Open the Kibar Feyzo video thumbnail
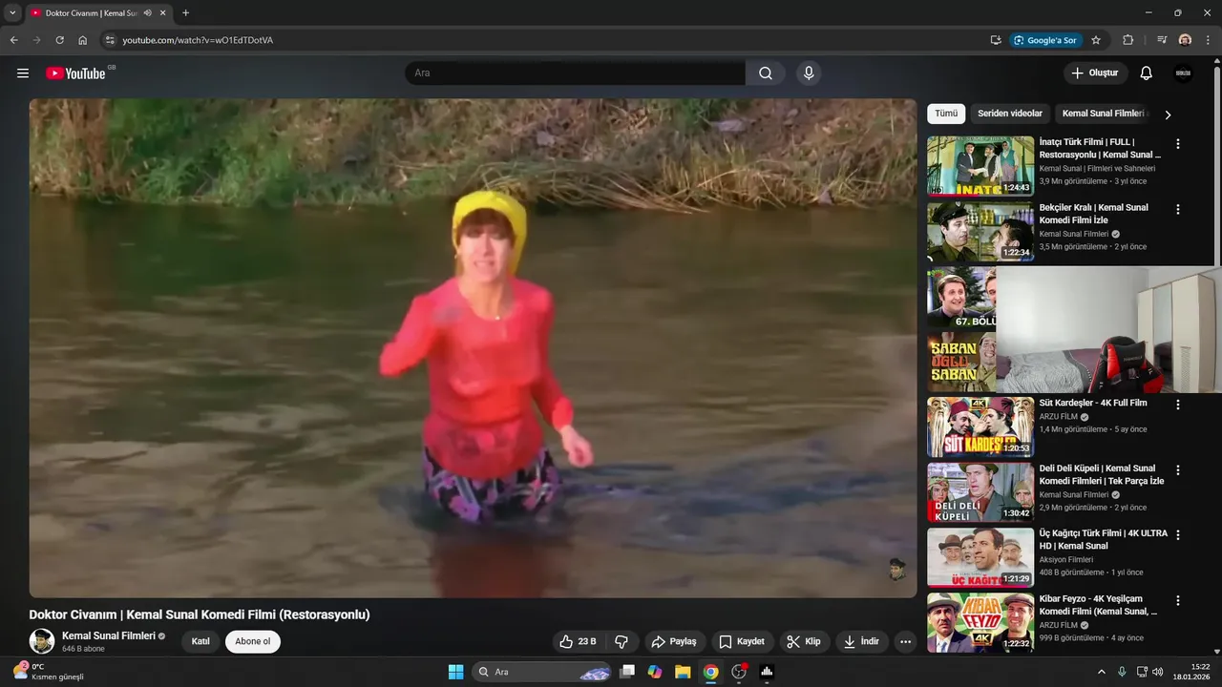Image resolution: width=1222 pixels, height=687 pixels. coord(980,623)
